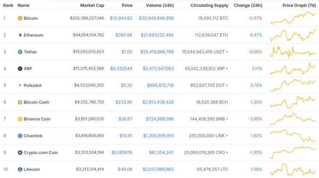
Task: Click Bitcoin price $10,944.62
Action: click(x=121, y=18)
